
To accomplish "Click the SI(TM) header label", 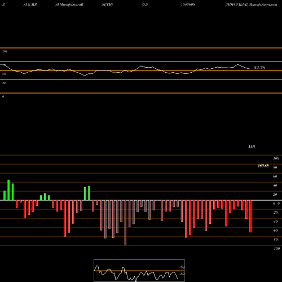I will coord(107,5).
